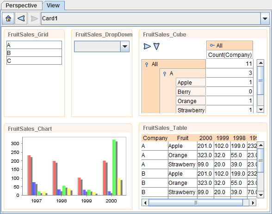Click the right-pointing triangle in FruitSales_Cube

[147, 46]
